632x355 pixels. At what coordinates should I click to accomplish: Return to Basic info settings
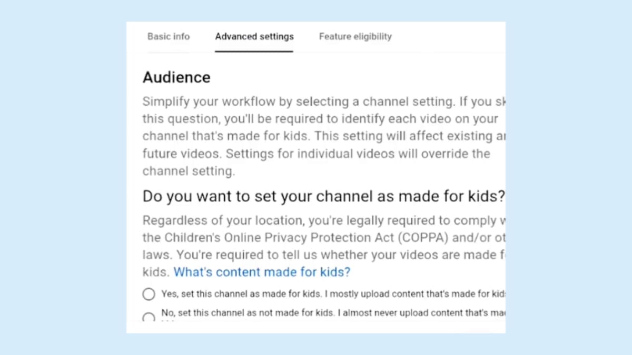(x=169, y=36)
